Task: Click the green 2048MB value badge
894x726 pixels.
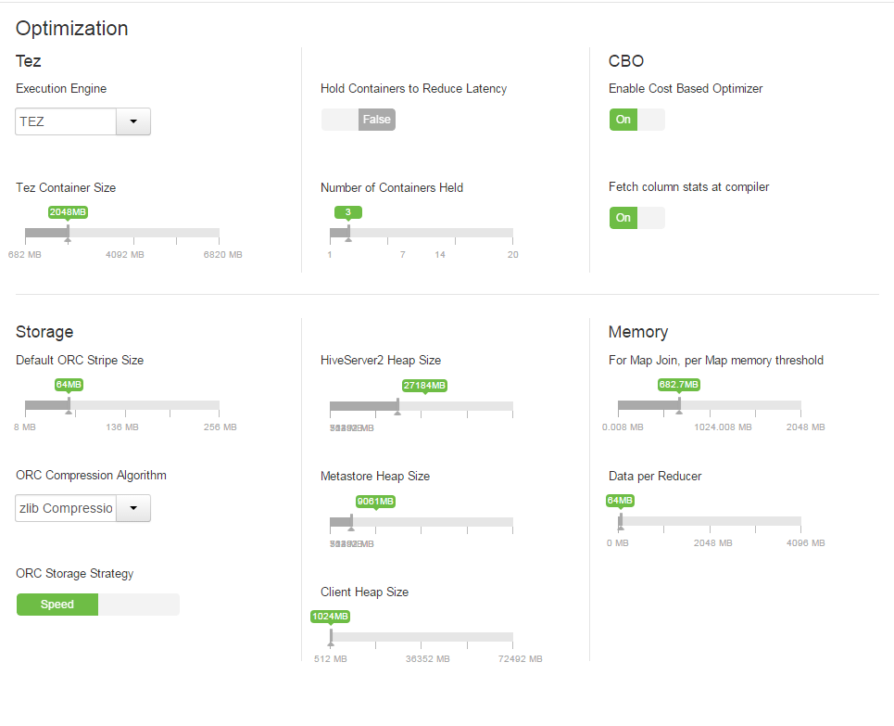Action: (68, 211)
